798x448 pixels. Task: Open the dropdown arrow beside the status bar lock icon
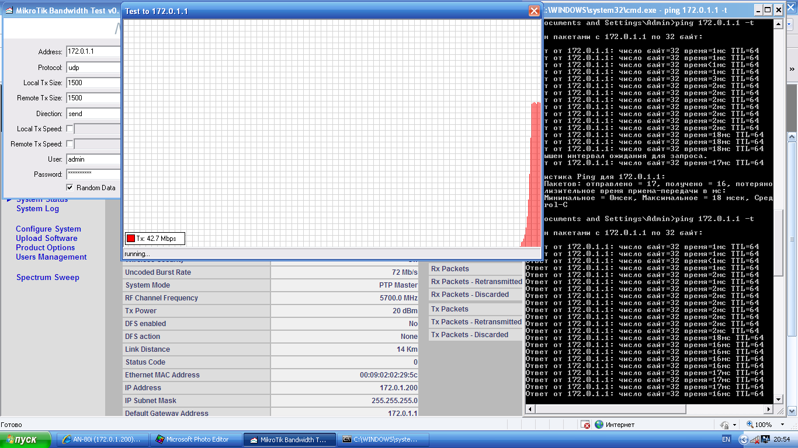click(x=734, y=425)
